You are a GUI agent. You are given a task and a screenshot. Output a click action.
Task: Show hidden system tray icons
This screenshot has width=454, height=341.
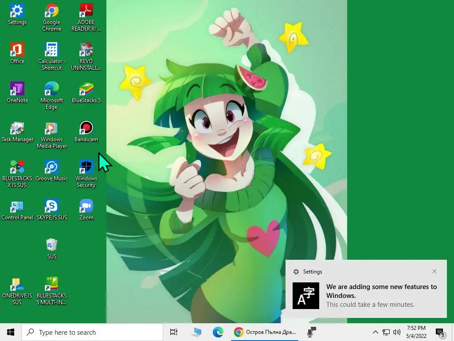tap(375, 332)
